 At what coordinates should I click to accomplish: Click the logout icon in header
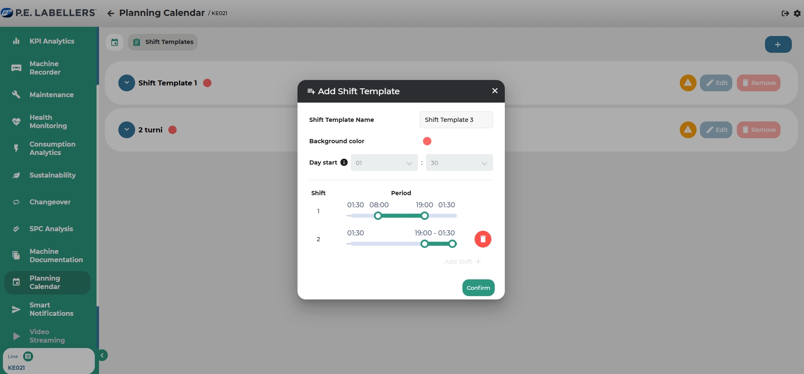[x=785, y=13]
